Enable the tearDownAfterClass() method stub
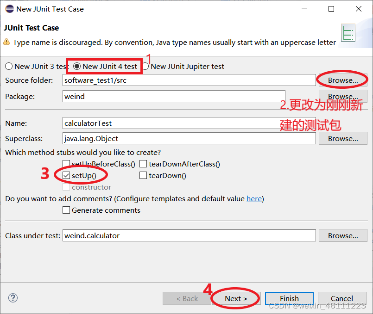This screenshot has width=373, height=314. click(x=143, y=164)
